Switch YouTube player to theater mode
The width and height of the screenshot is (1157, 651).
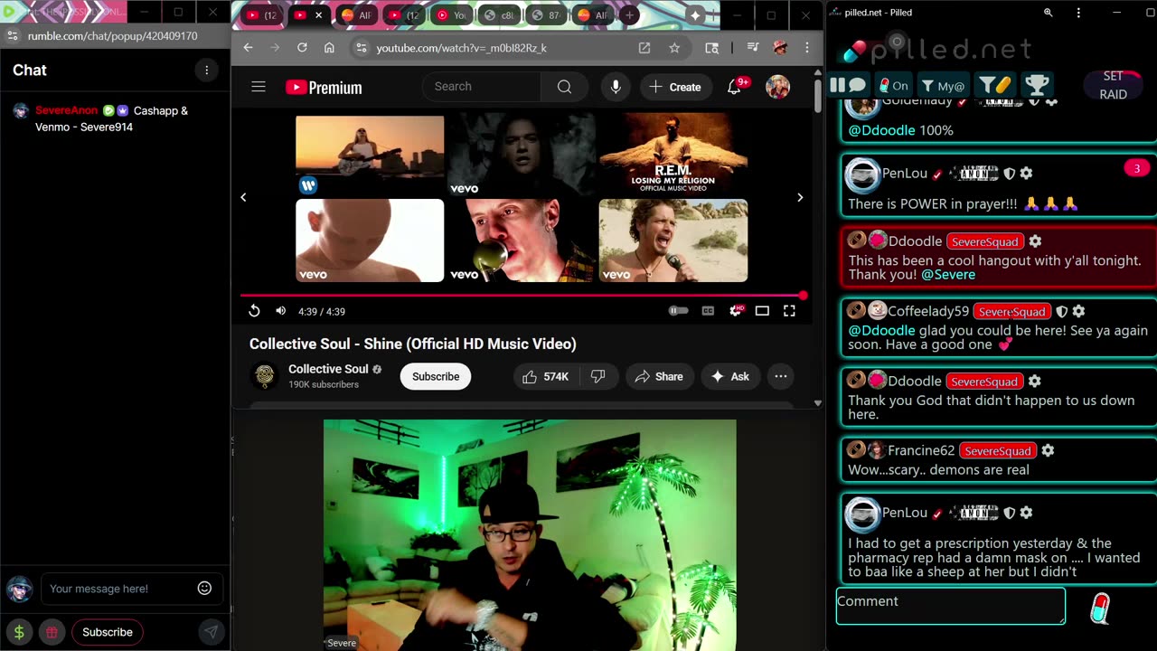pyautogui.click(x=762, y=311)
